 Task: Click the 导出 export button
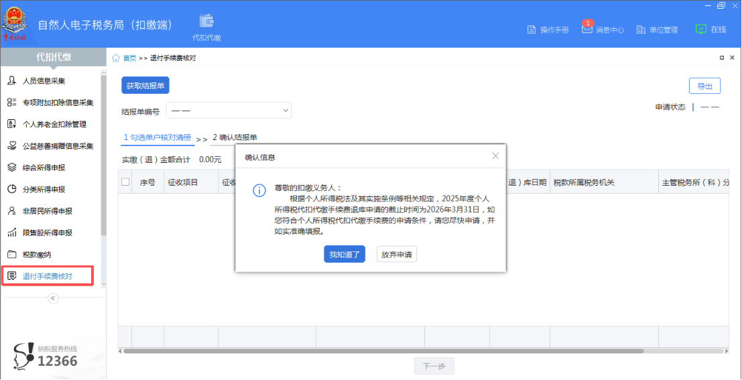[704, 86]
